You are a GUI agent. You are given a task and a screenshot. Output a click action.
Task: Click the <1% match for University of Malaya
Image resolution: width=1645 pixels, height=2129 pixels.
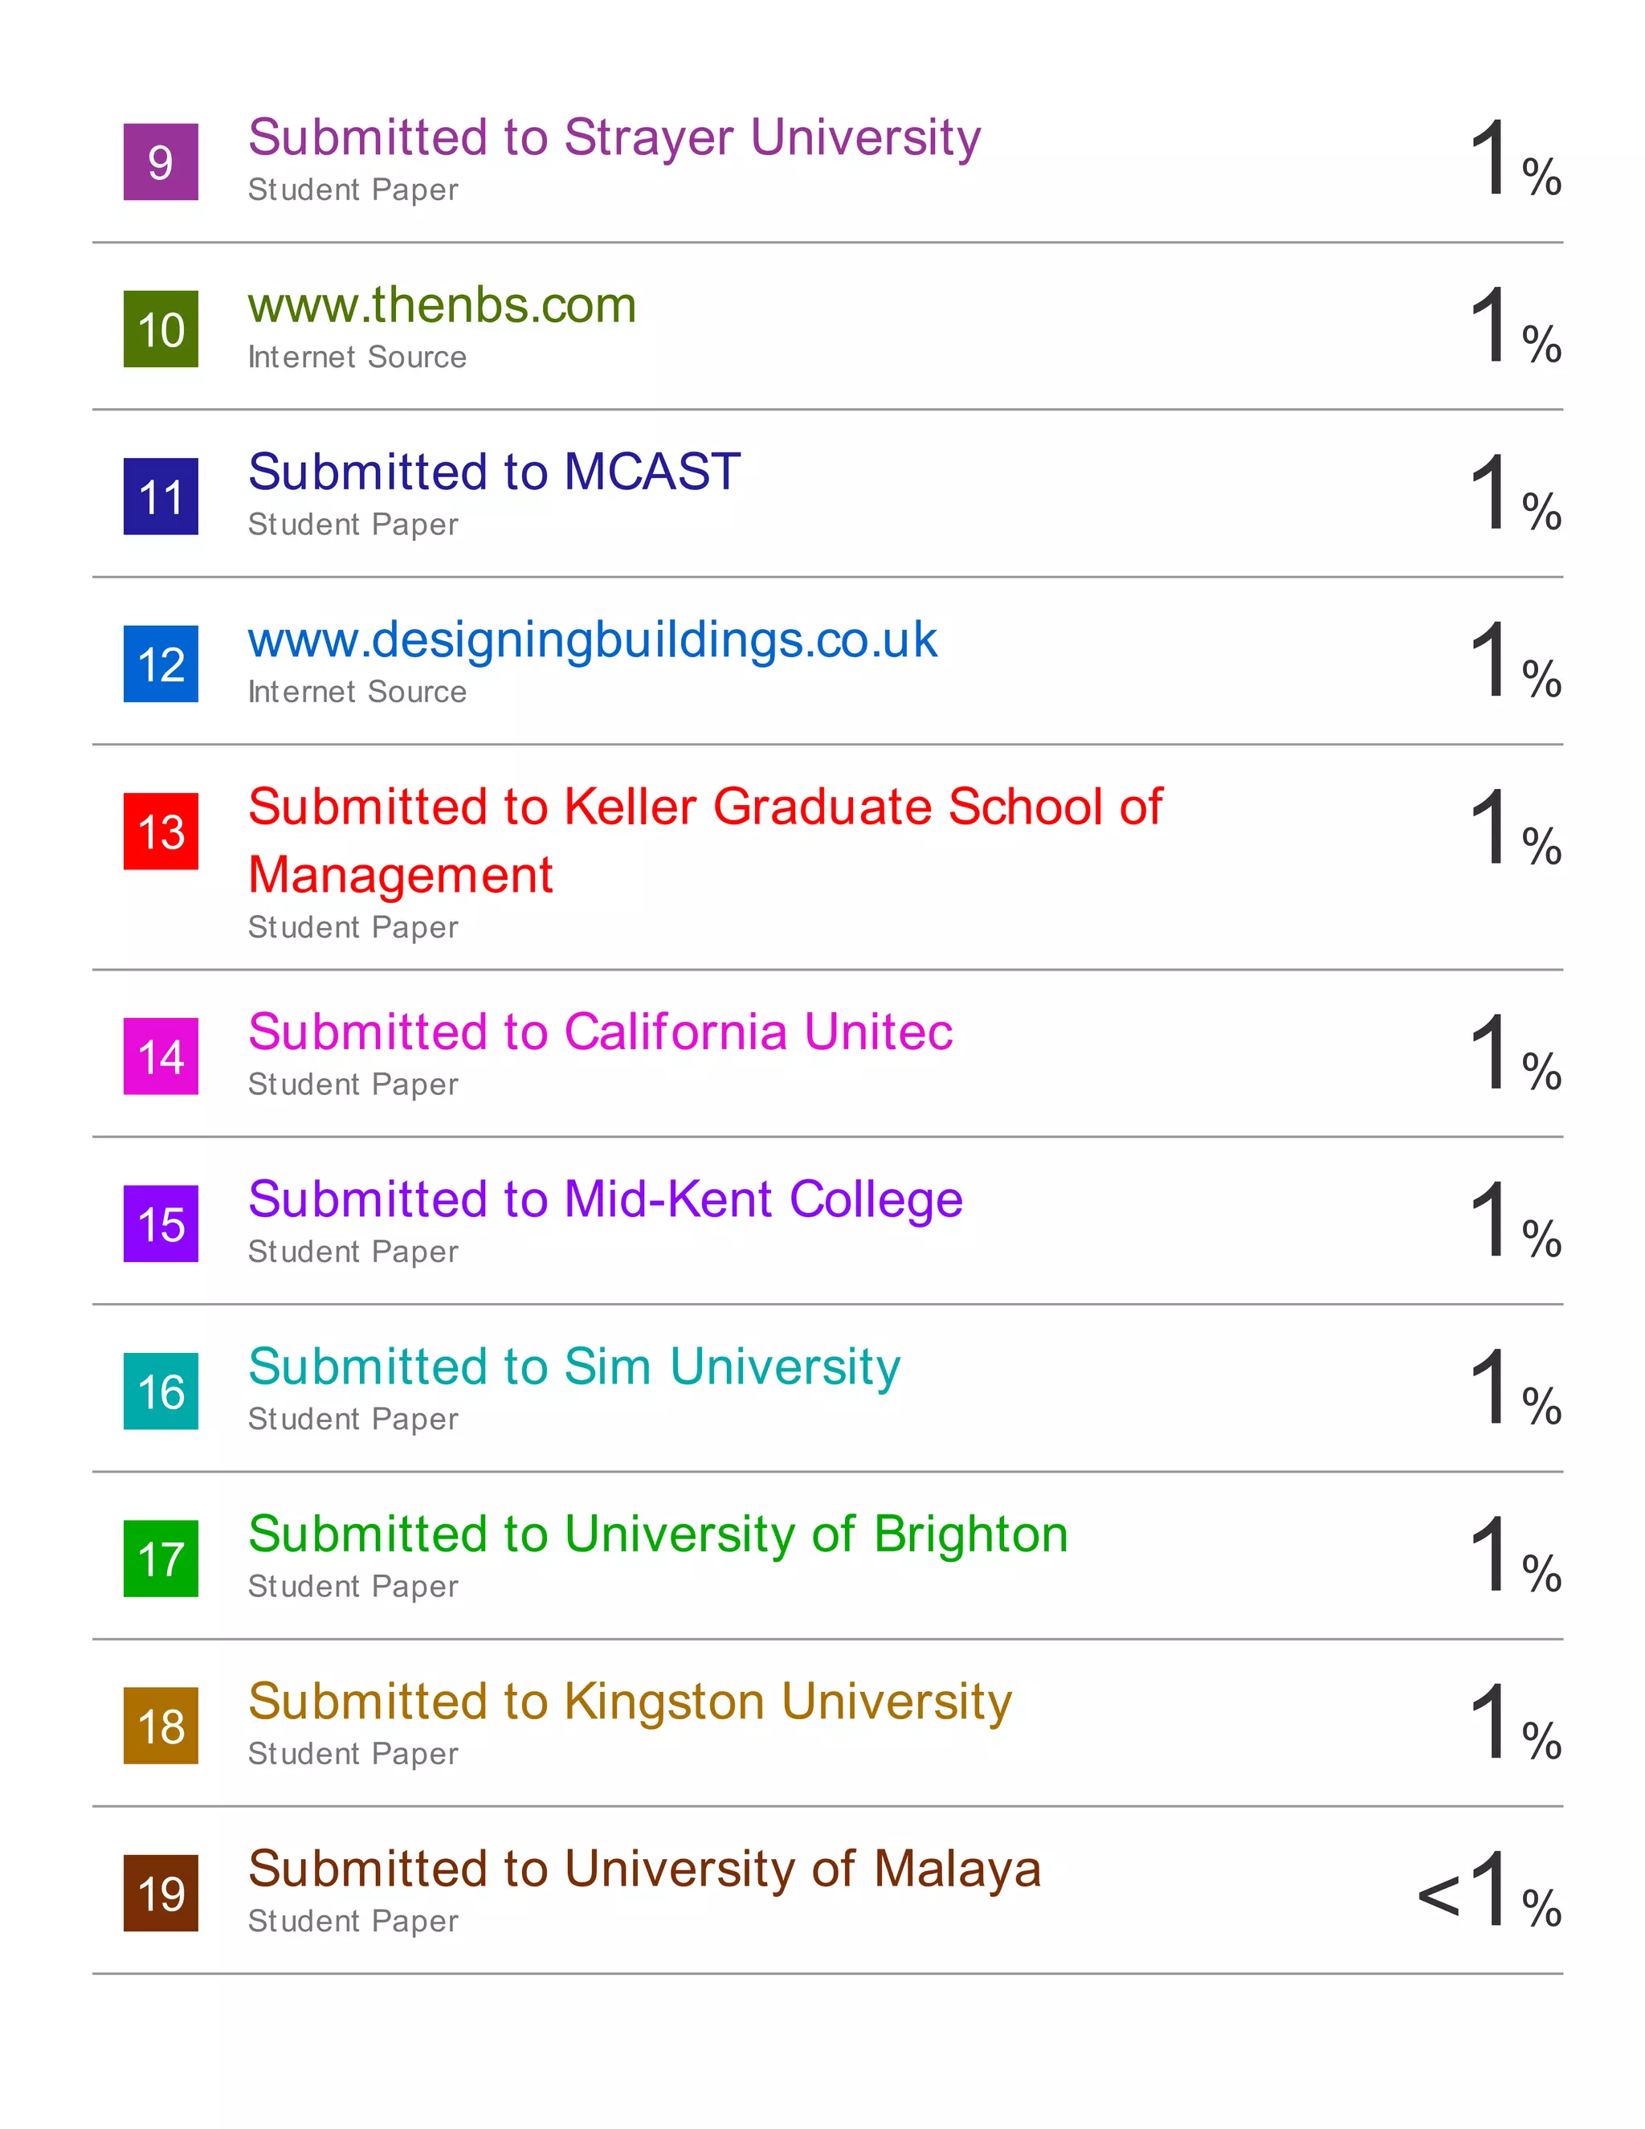click(1489, 1891)
